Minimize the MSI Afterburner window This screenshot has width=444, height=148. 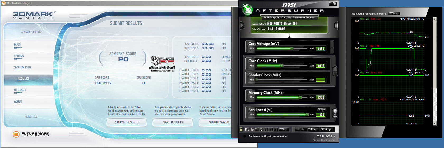pyautogui.click(x=330, y=4)
